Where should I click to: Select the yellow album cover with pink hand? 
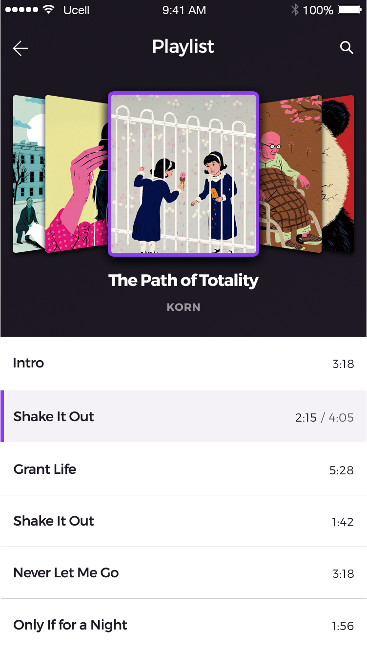tap(76, 176)
